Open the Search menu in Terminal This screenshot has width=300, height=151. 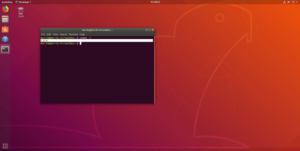click(x=63, y=34)
